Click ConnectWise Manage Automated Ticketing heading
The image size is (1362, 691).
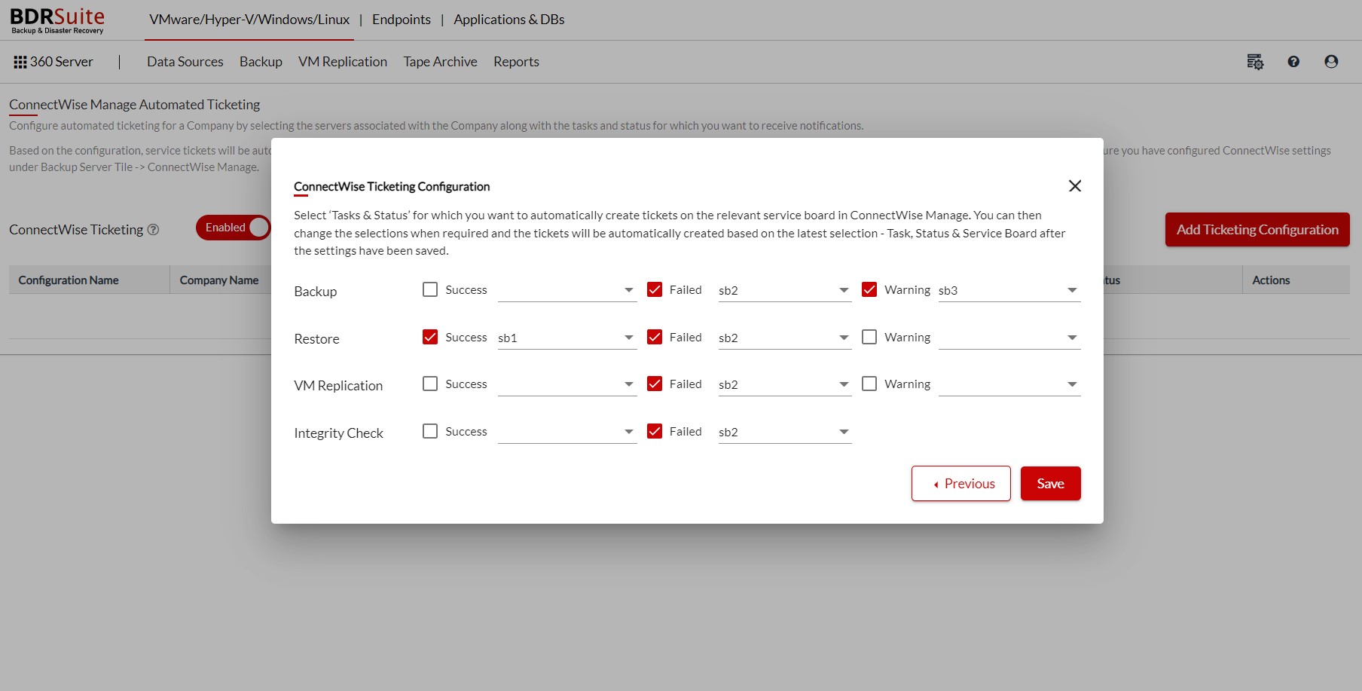click(134, 105)
